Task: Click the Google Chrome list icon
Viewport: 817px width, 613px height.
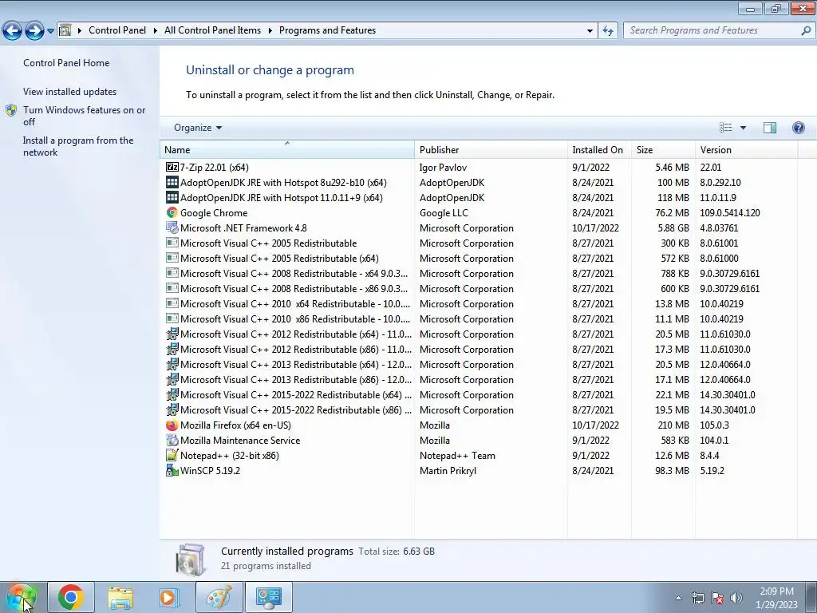Action: pyautogui.click(x=172, y=212)
